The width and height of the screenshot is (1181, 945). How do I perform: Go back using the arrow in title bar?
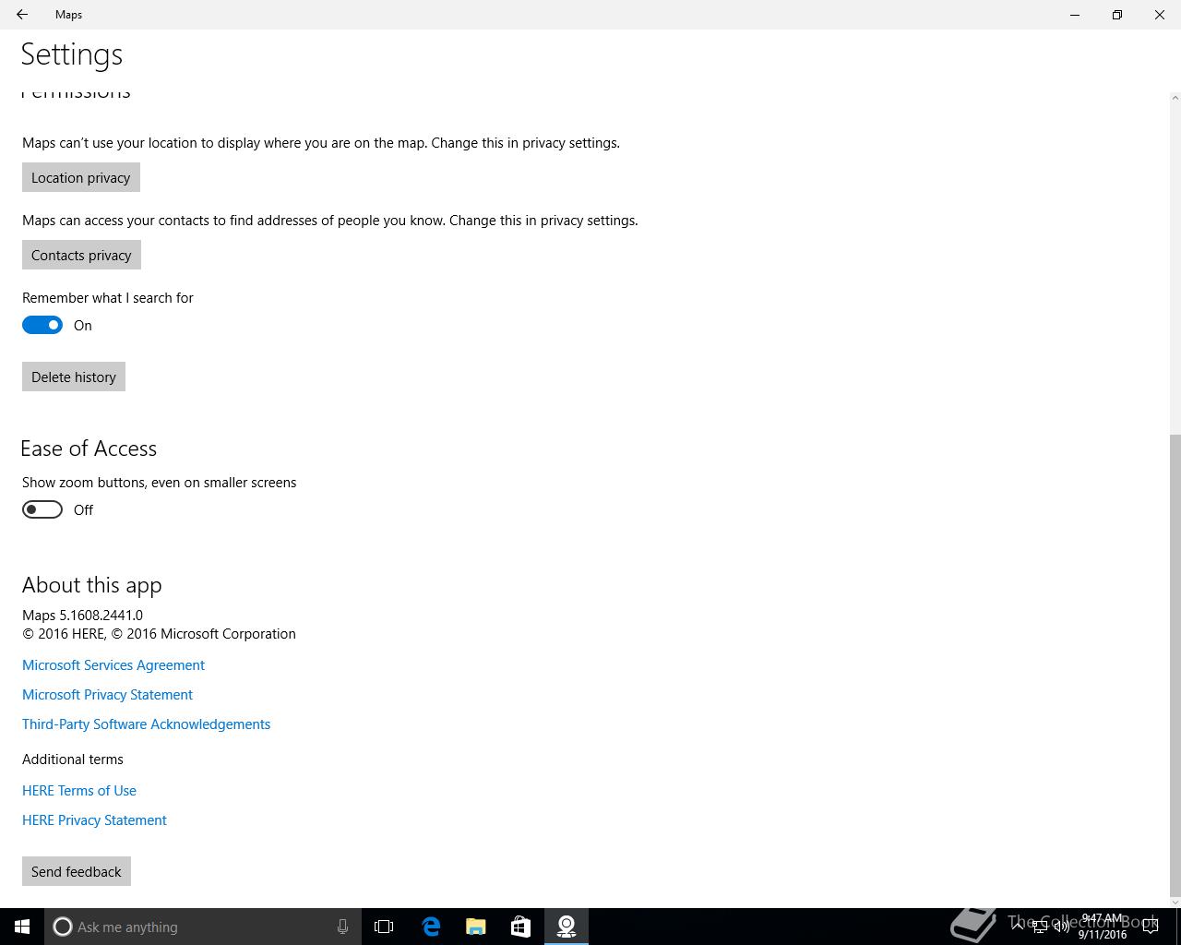pyautogui.click(x=22, y=15)
